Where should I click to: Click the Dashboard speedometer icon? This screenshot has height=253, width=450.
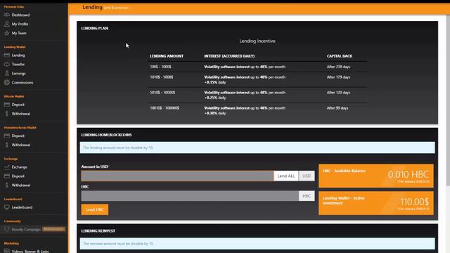pos(7,15)
